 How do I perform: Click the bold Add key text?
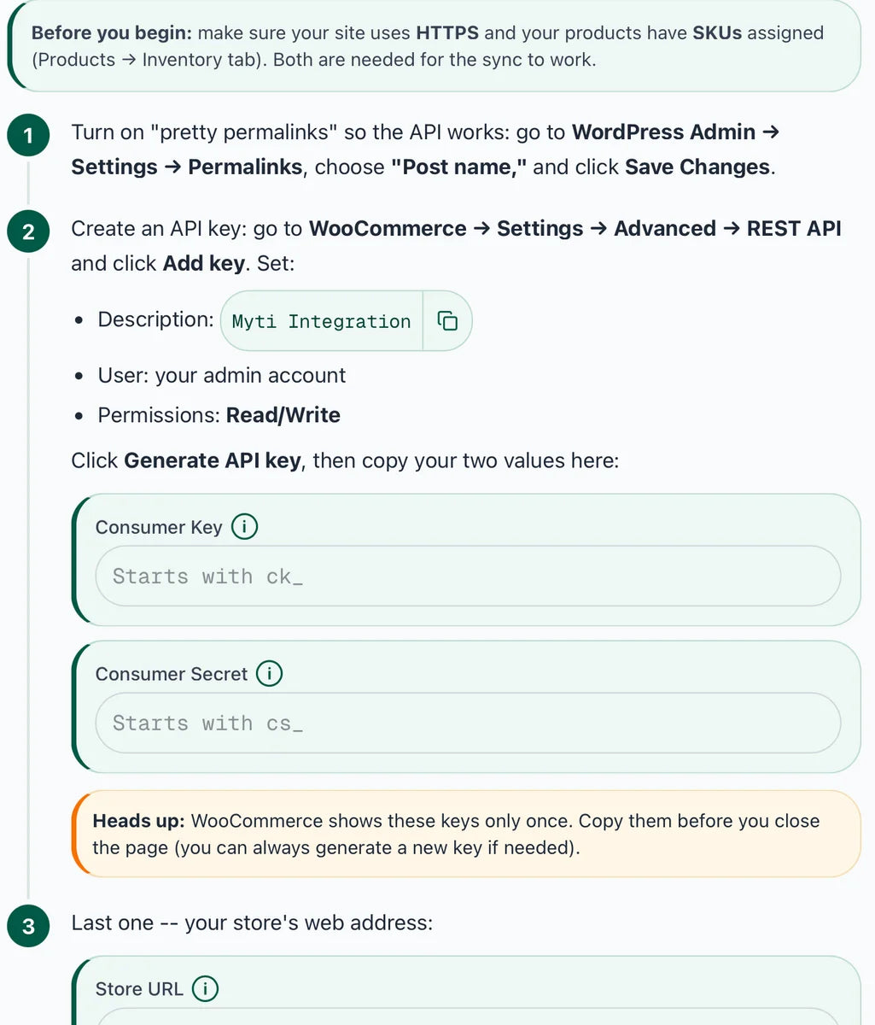(x=203, y=263)
